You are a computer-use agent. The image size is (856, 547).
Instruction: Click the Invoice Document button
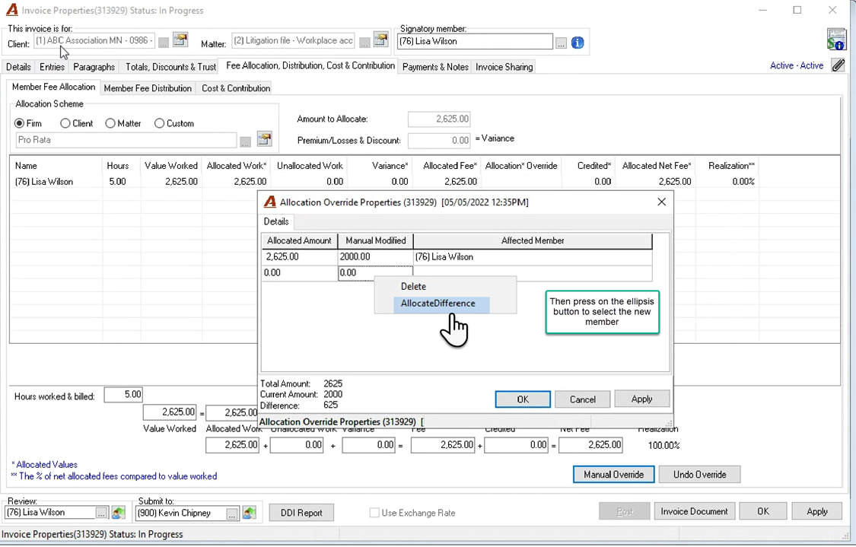[694, 511]
